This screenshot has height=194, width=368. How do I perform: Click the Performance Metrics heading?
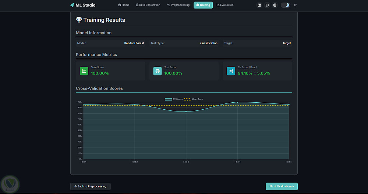(x=96, y=55)
